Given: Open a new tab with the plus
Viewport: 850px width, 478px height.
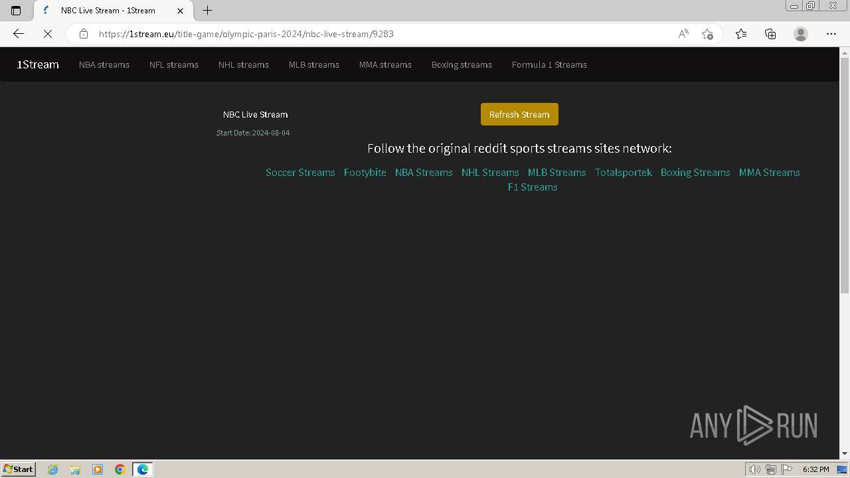Looking at the screenshot, I should point(207,10).
